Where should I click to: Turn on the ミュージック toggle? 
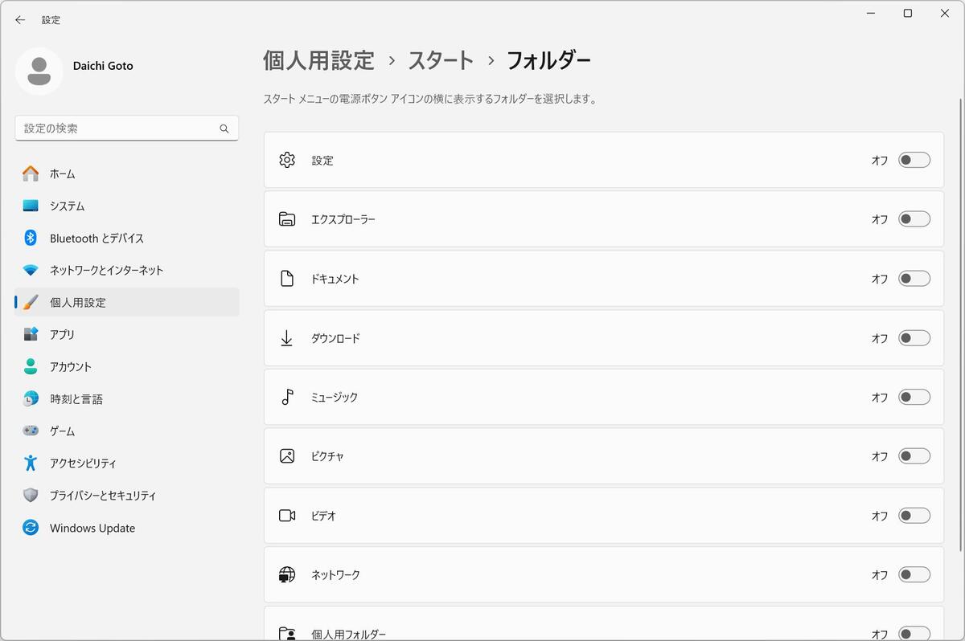pos(914,397)
